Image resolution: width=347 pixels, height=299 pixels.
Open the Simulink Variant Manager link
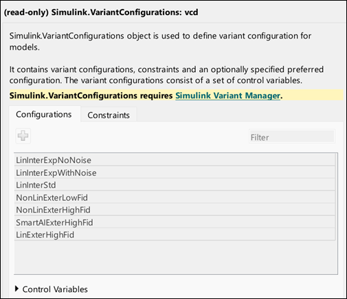[227, 96]
